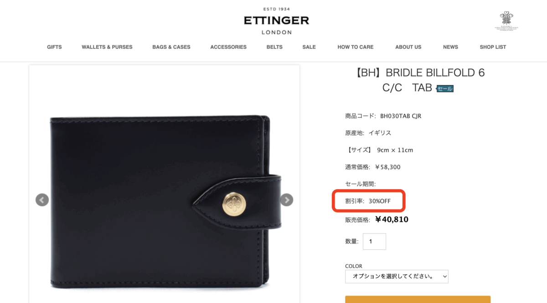
Task: Open the SALE page
Action: [309, 47]
